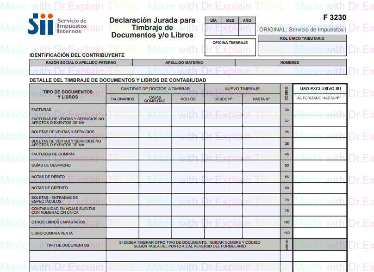Select the Rollos cell for Facturas
This screenshot has width=374, height=272.
pyautogui.click(x=188, y=110)
